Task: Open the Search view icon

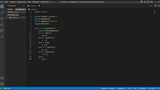Action: pos(2,12)
